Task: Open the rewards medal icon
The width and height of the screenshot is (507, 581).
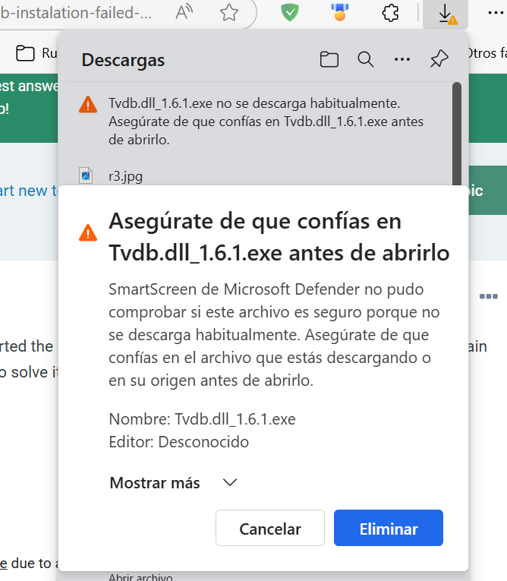Action: [x=339, y=13]
